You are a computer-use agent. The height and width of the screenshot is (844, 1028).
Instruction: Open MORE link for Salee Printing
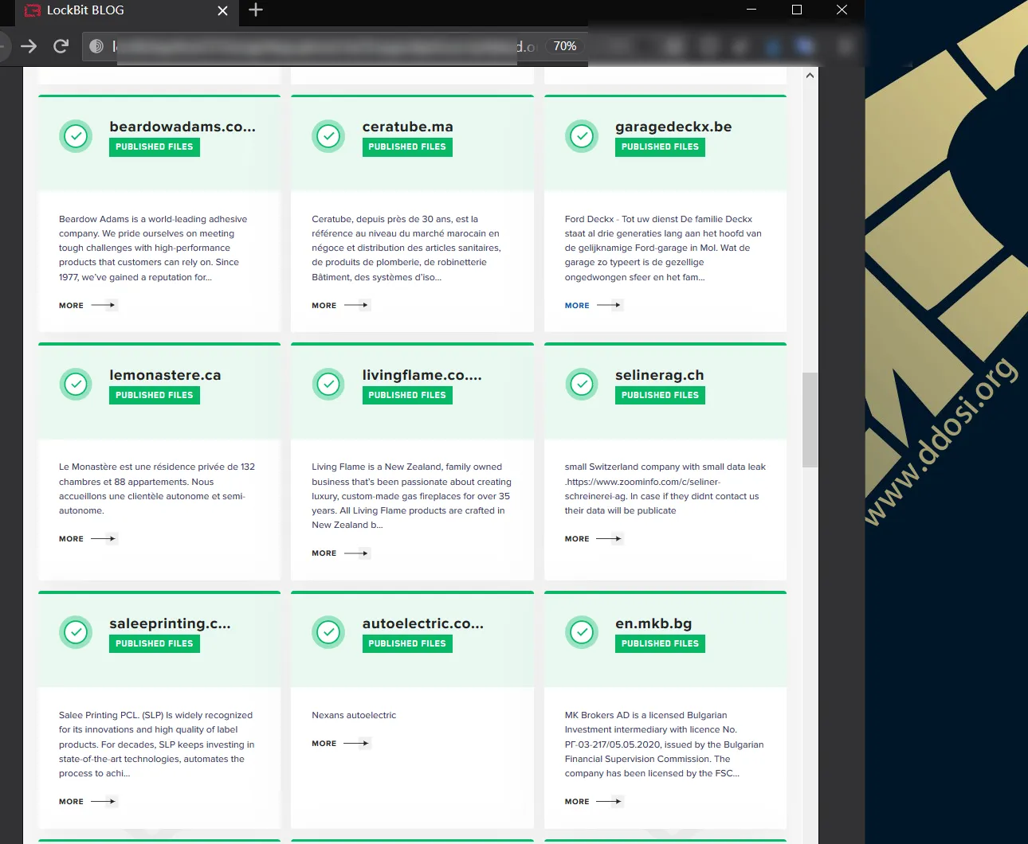pyautogui.click(x=88, y=802)
